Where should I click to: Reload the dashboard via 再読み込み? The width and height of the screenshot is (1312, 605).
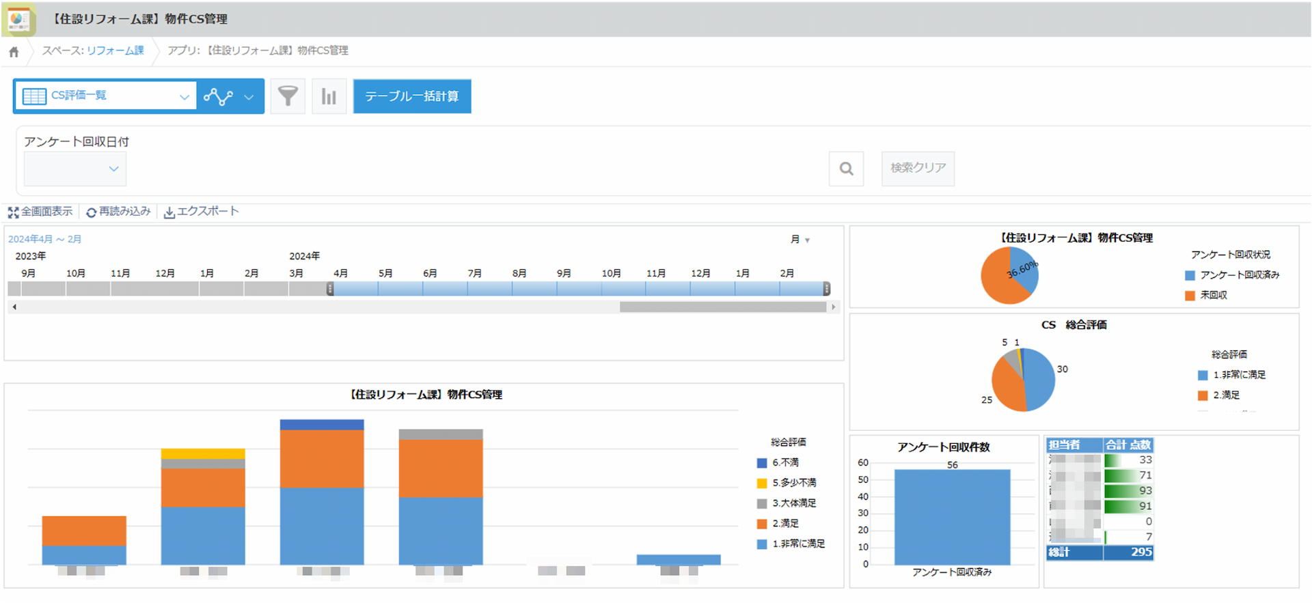click(118, 212)
